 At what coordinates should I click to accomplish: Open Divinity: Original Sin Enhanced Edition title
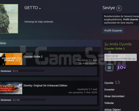45,86
